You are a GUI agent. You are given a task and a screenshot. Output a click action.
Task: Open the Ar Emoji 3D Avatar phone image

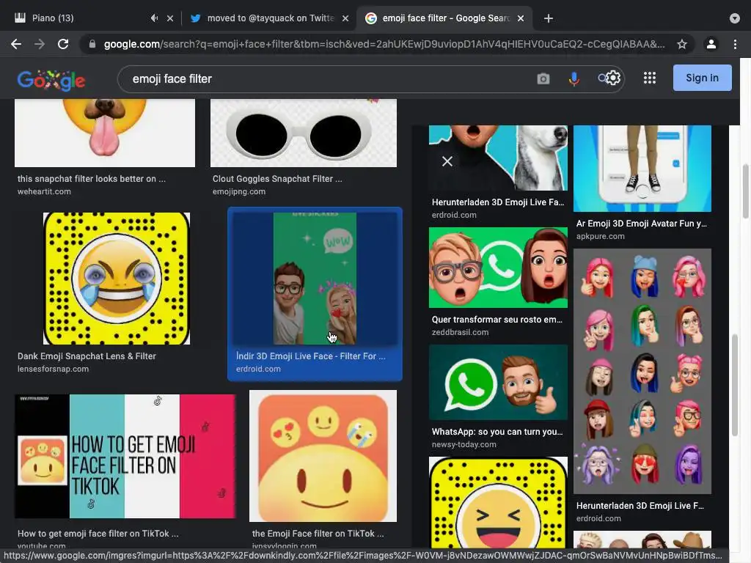(x=642, y=168)
